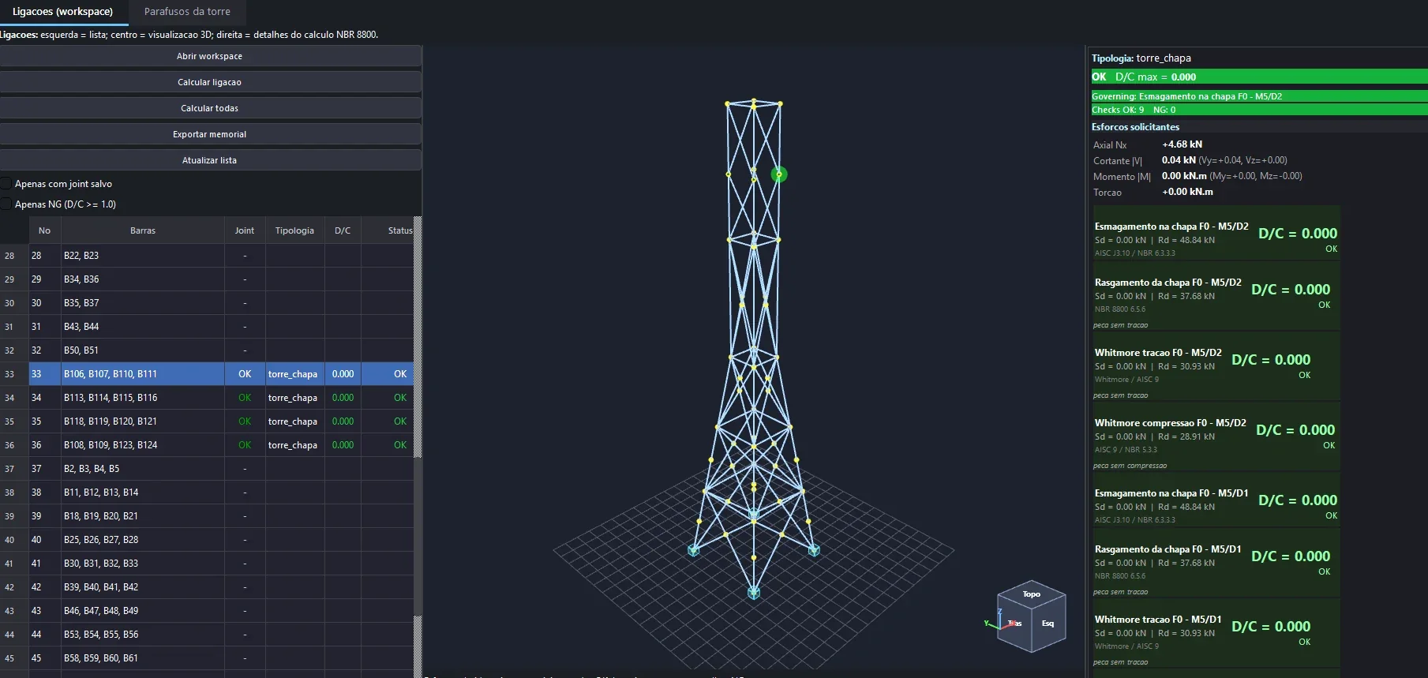
Task: Select row 'B18, B19, B20, B21'
Action: [x=221, y=516]
